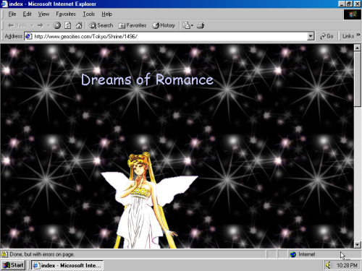Expand the Back history dropdown arrow
The image size is (362, 271).
(32, 25)
